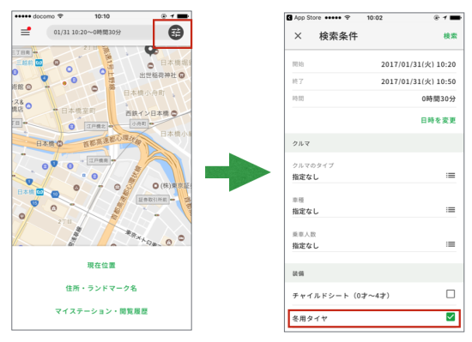The width and height of the screenshot is (472, 342).
Task: Tap (株)東京証券 map marker
Action: pos(155,186)
